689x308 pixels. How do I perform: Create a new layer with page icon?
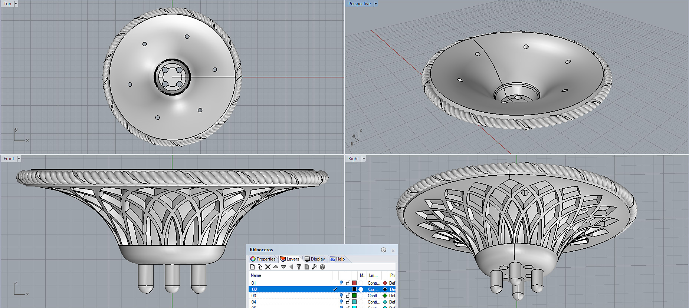point(253,267)
